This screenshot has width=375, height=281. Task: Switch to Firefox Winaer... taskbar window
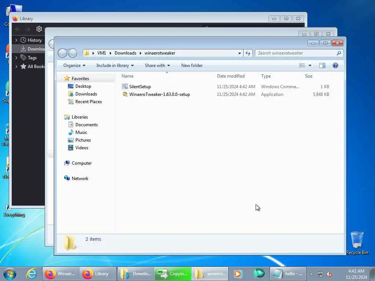tap(61, 274)
